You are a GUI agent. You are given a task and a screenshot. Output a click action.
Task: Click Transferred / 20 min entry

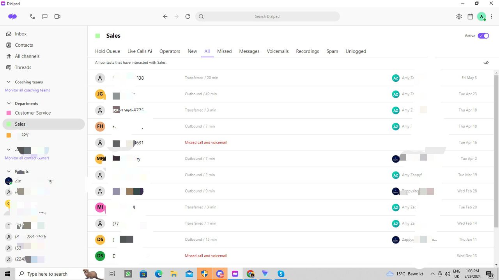click(202, 78)
